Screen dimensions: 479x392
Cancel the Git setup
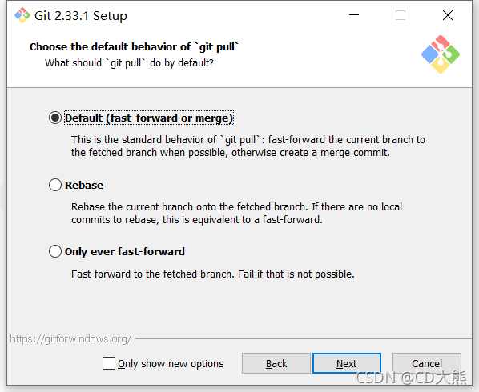[x=427, y=363]
